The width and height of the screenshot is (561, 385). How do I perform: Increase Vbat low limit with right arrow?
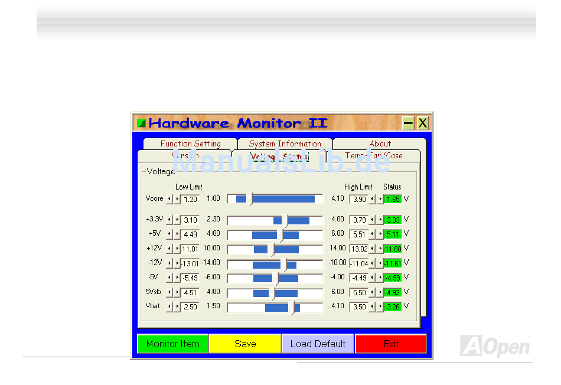click(177, 306)
